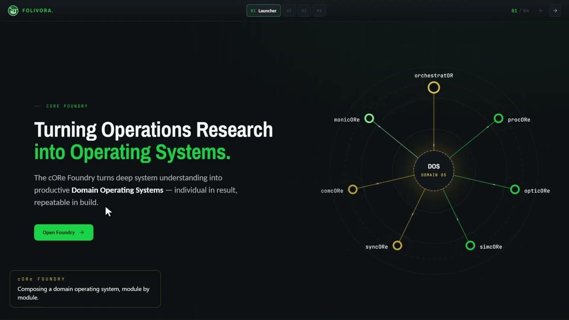569x320 pixels.
Task: Click the syncORe label
Action: click(377, 247)
